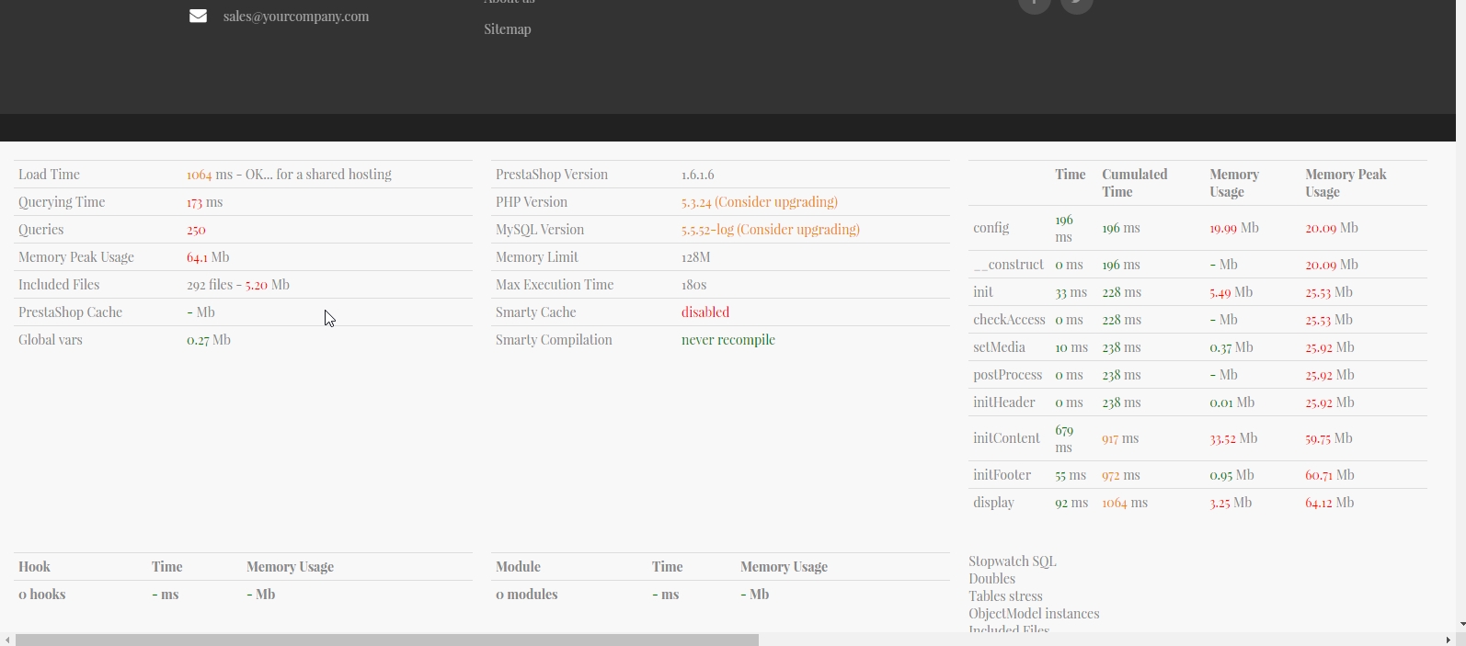Select the initFooter peak 60.71 Mb
Viewport: 1466px width, 646px height.
pyautogui.click(x=1330, y=475)
